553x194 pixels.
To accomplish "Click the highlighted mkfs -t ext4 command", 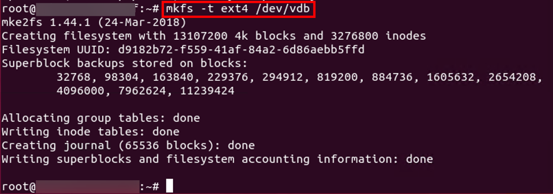I will pos(239,9).
